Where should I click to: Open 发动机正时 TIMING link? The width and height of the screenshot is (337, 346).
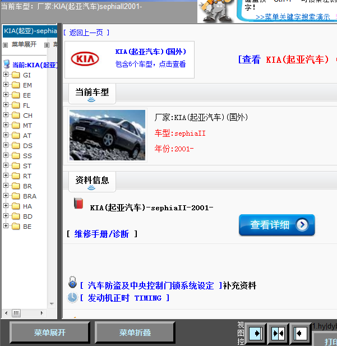point(124,298)
